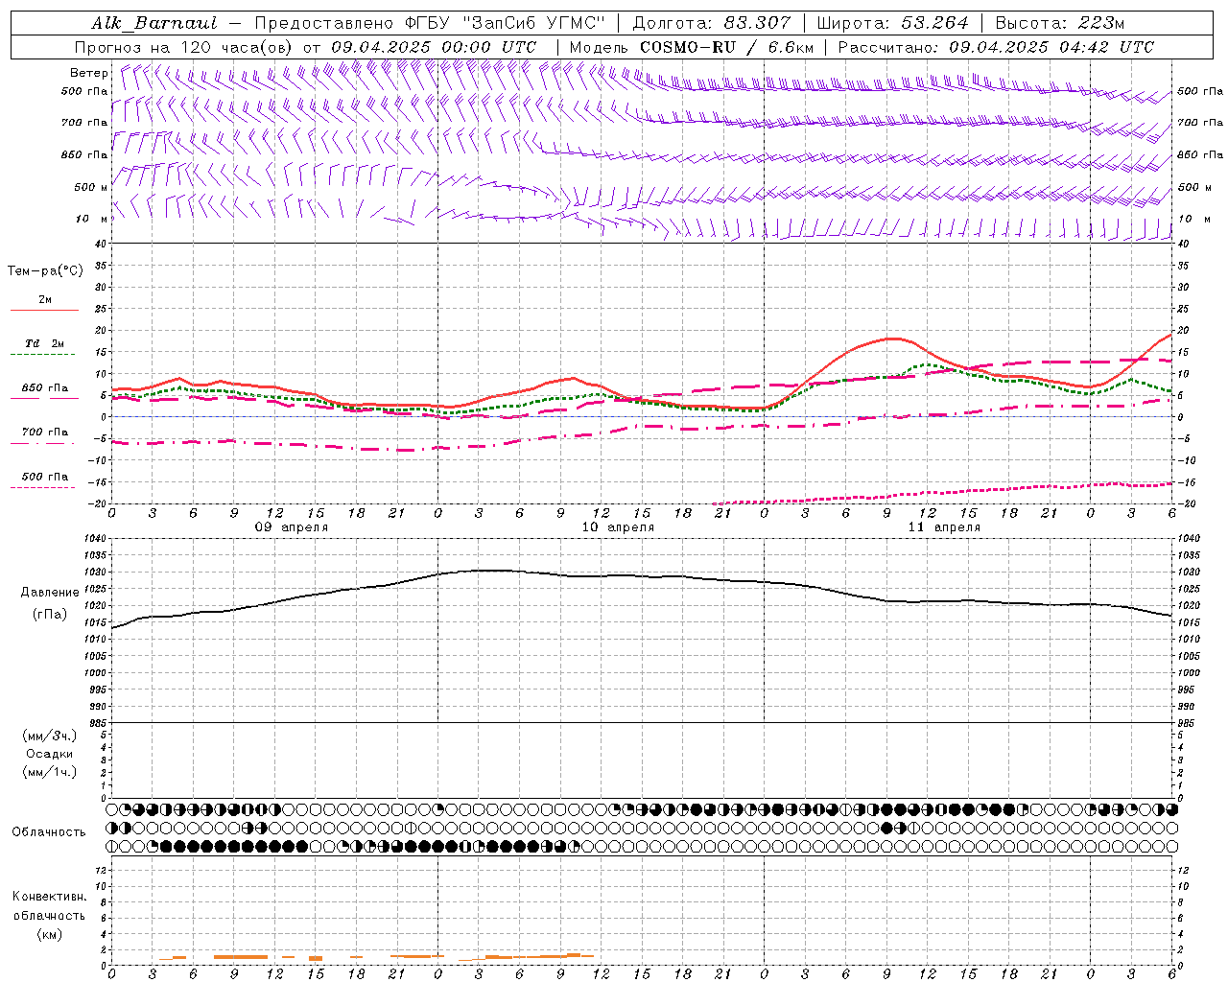Click the '700 гПа' temperature legend entry
This screenshot has height=982, width=1228.
45,433
